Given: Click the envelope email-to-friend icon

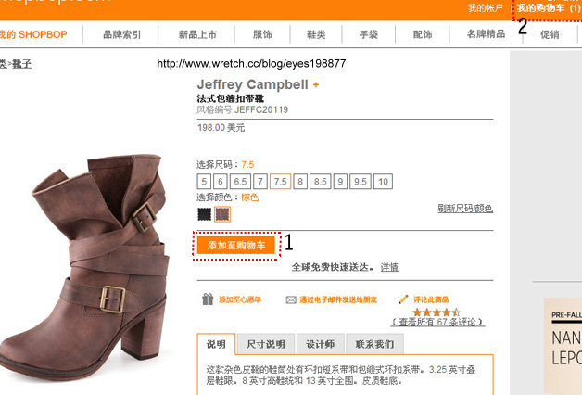Looking at the screenshot, I should pos(291,299).
